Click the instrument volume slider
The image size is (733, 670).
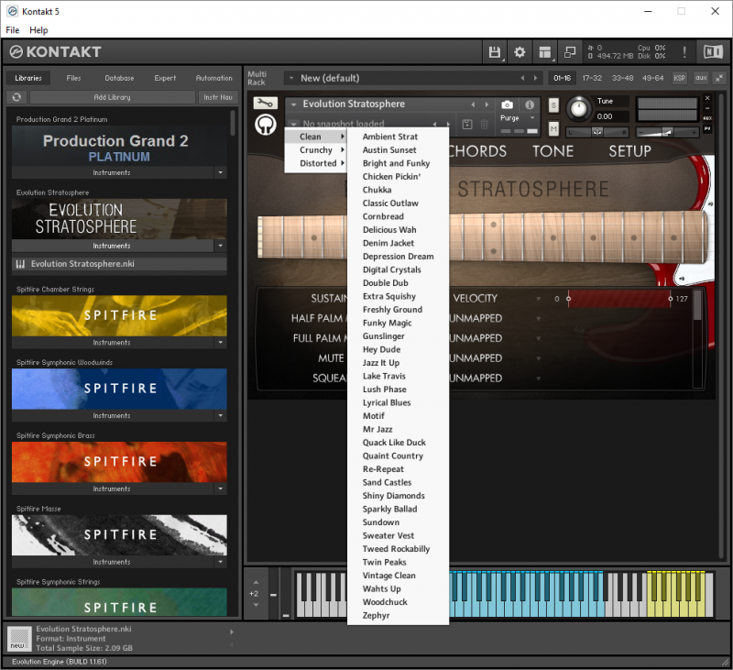point(668,132)
